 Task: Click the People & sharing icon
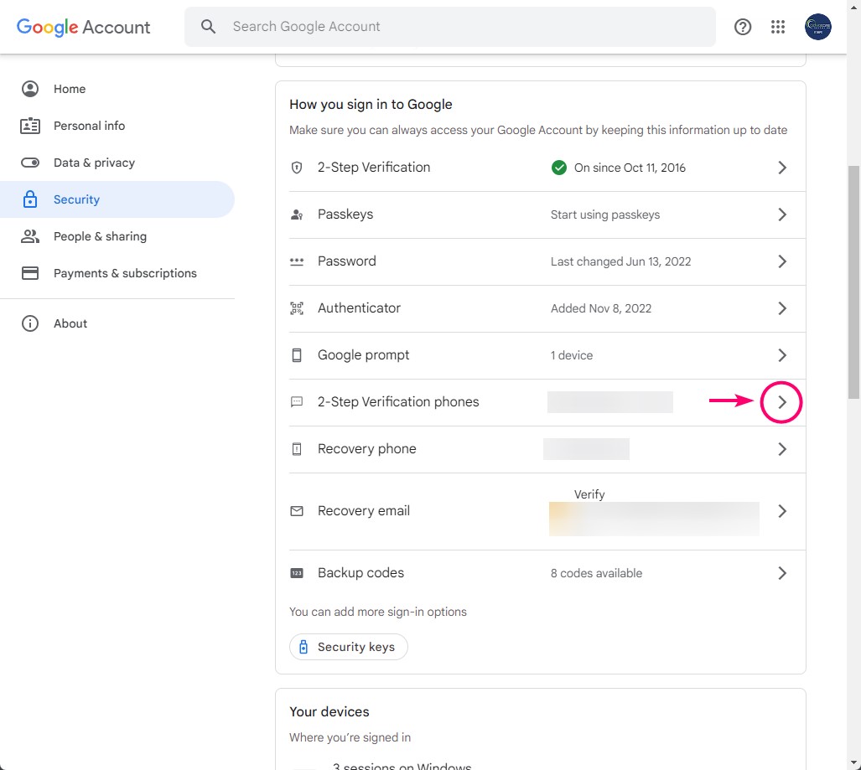30,236
